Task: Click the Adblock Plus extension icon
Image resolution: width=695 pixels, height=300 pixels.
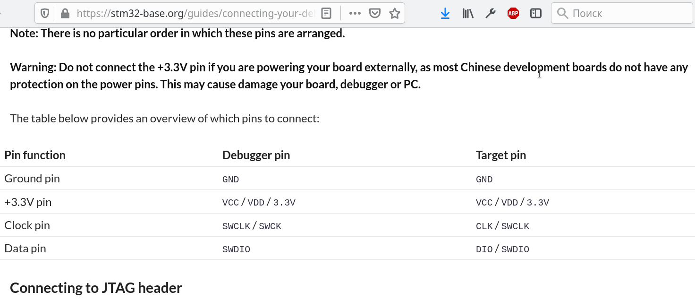Action: click(513, 14)
